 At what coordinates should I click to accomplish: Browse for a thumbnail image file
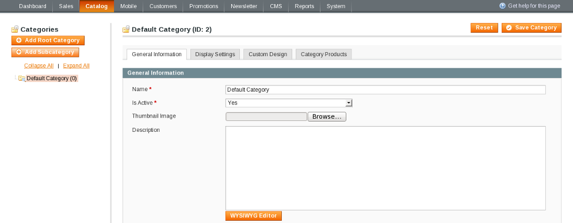327,116
